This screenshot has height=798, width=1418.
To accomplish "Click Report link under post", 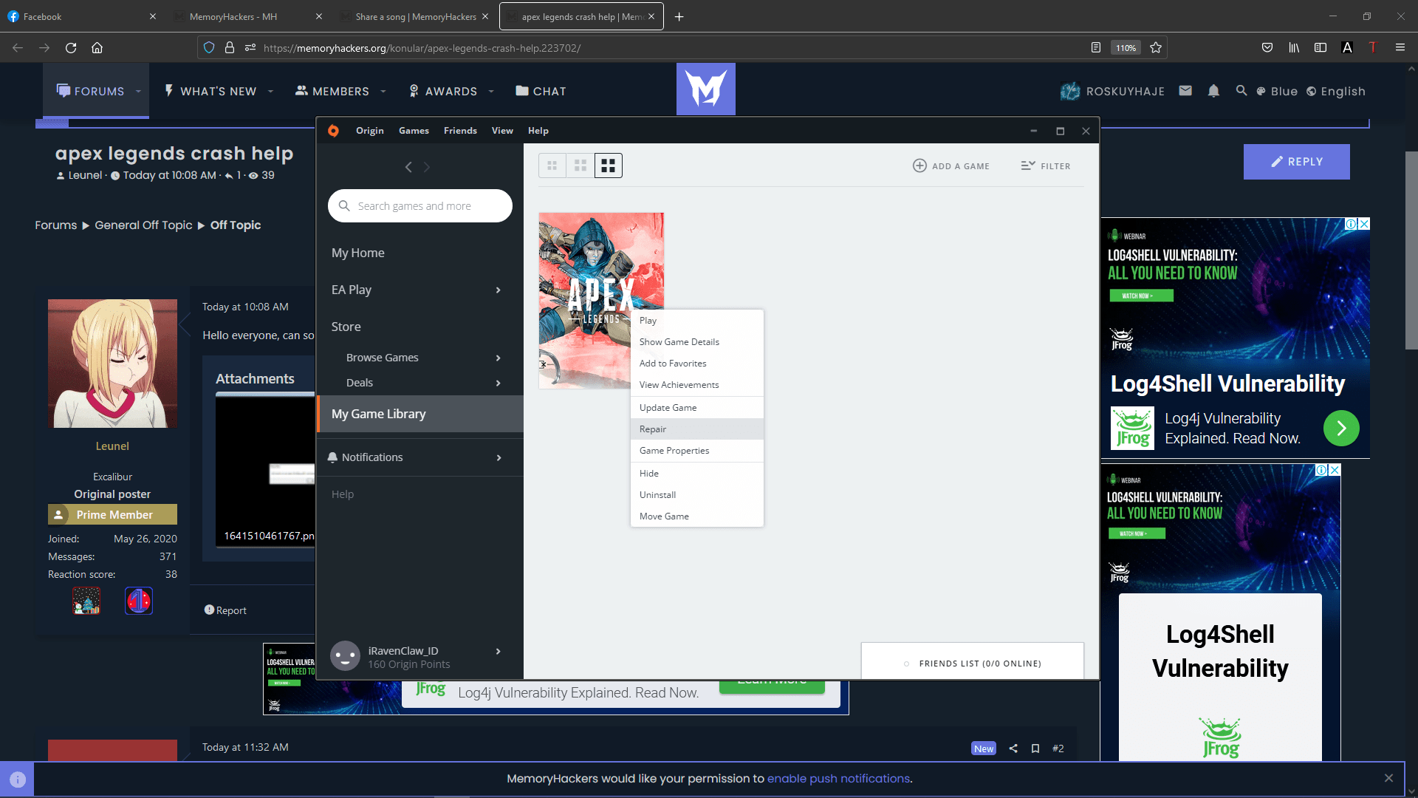I will coord(225,610).
